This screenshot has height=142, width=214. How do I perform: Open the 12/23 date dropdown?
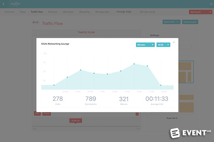point(163,45)
